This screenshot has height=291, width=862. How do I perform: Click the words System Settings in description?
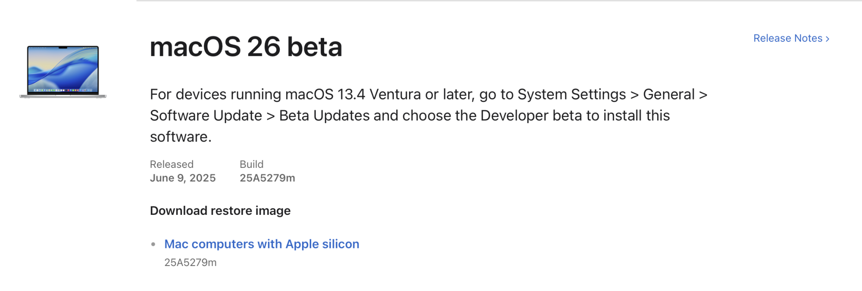(x=572, y=94)
